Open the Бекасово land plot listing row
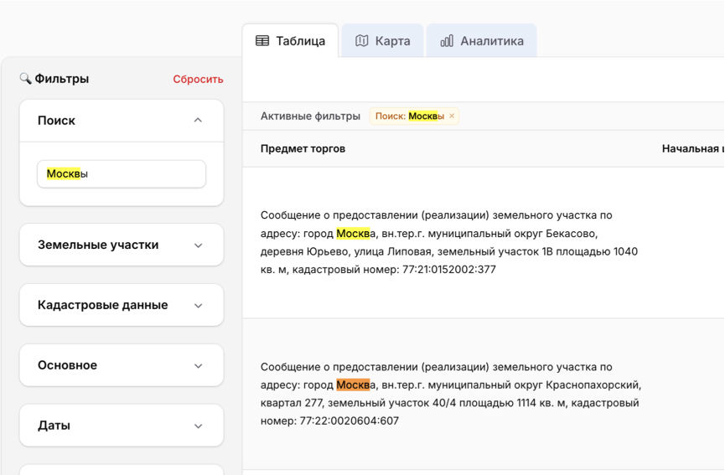 click(449, 242)
